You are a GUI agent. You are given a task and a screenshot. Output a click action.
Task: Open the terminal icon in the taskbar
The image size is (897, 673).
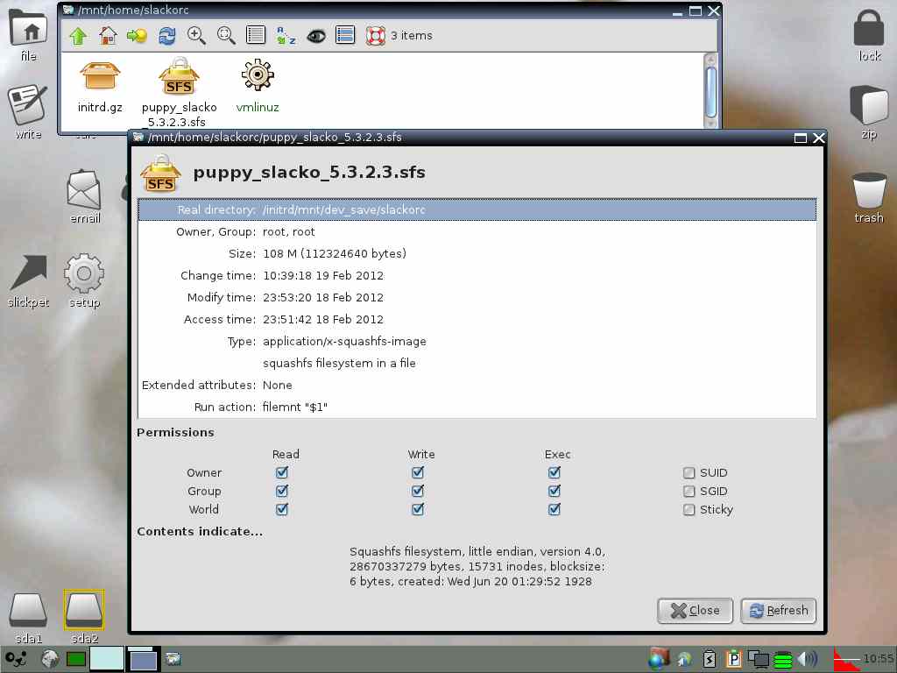tap(75, 660)
